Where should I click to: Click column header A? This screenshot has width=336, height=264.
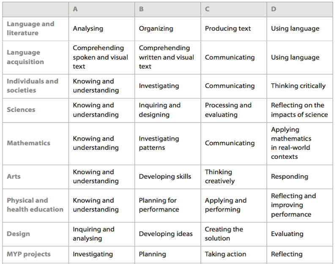[75, 9]
